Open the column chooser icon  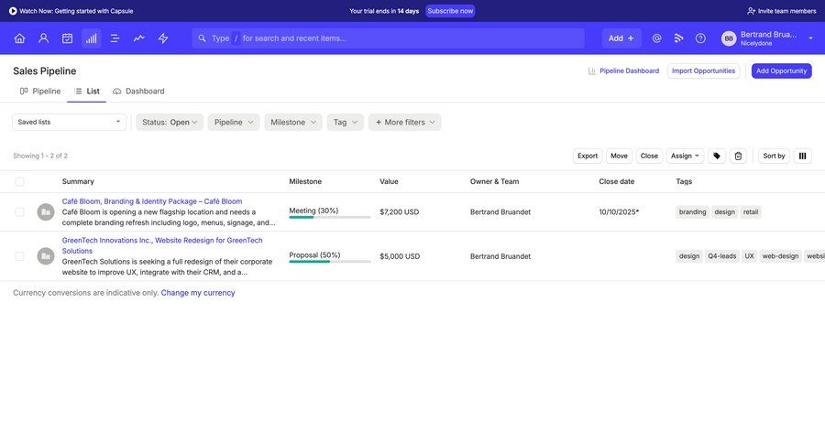pos(802,157)
